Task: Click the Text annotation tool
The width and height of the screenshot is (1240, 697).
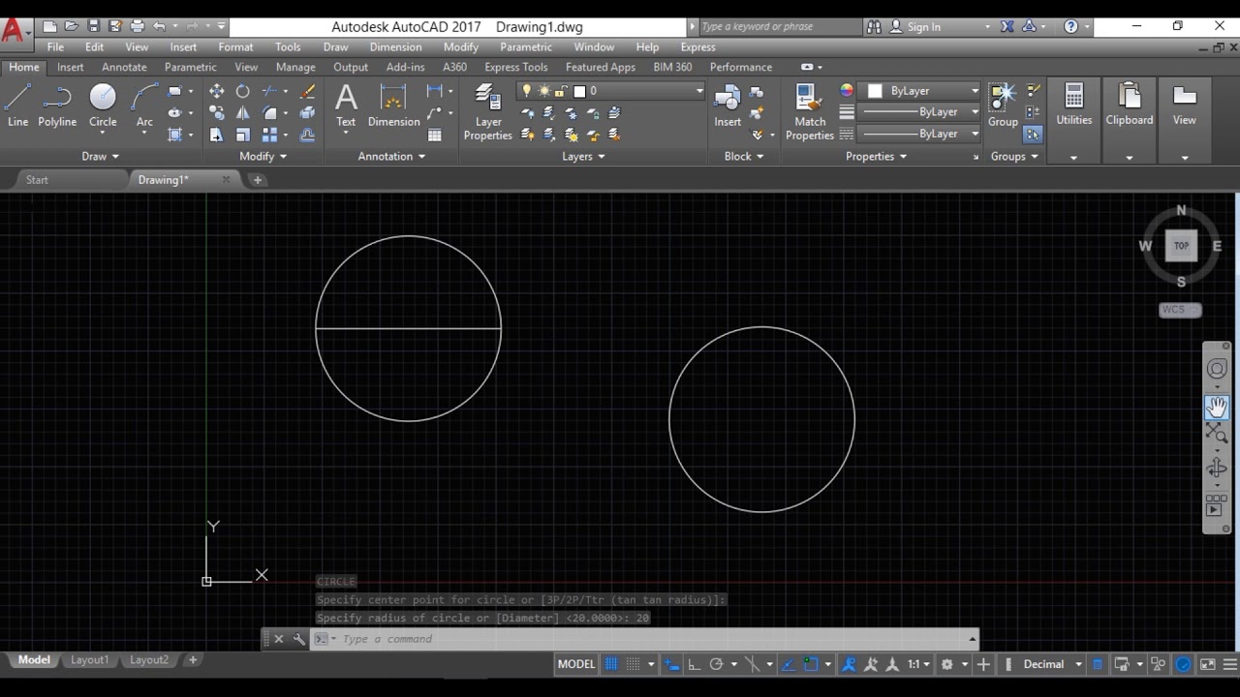Action: [346, 105]
